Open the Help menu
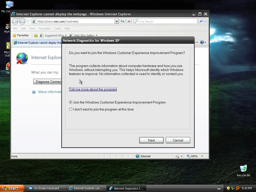 (x=67, y=28)
